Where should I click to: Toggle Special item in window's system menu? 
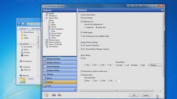[x=82, y=71]
